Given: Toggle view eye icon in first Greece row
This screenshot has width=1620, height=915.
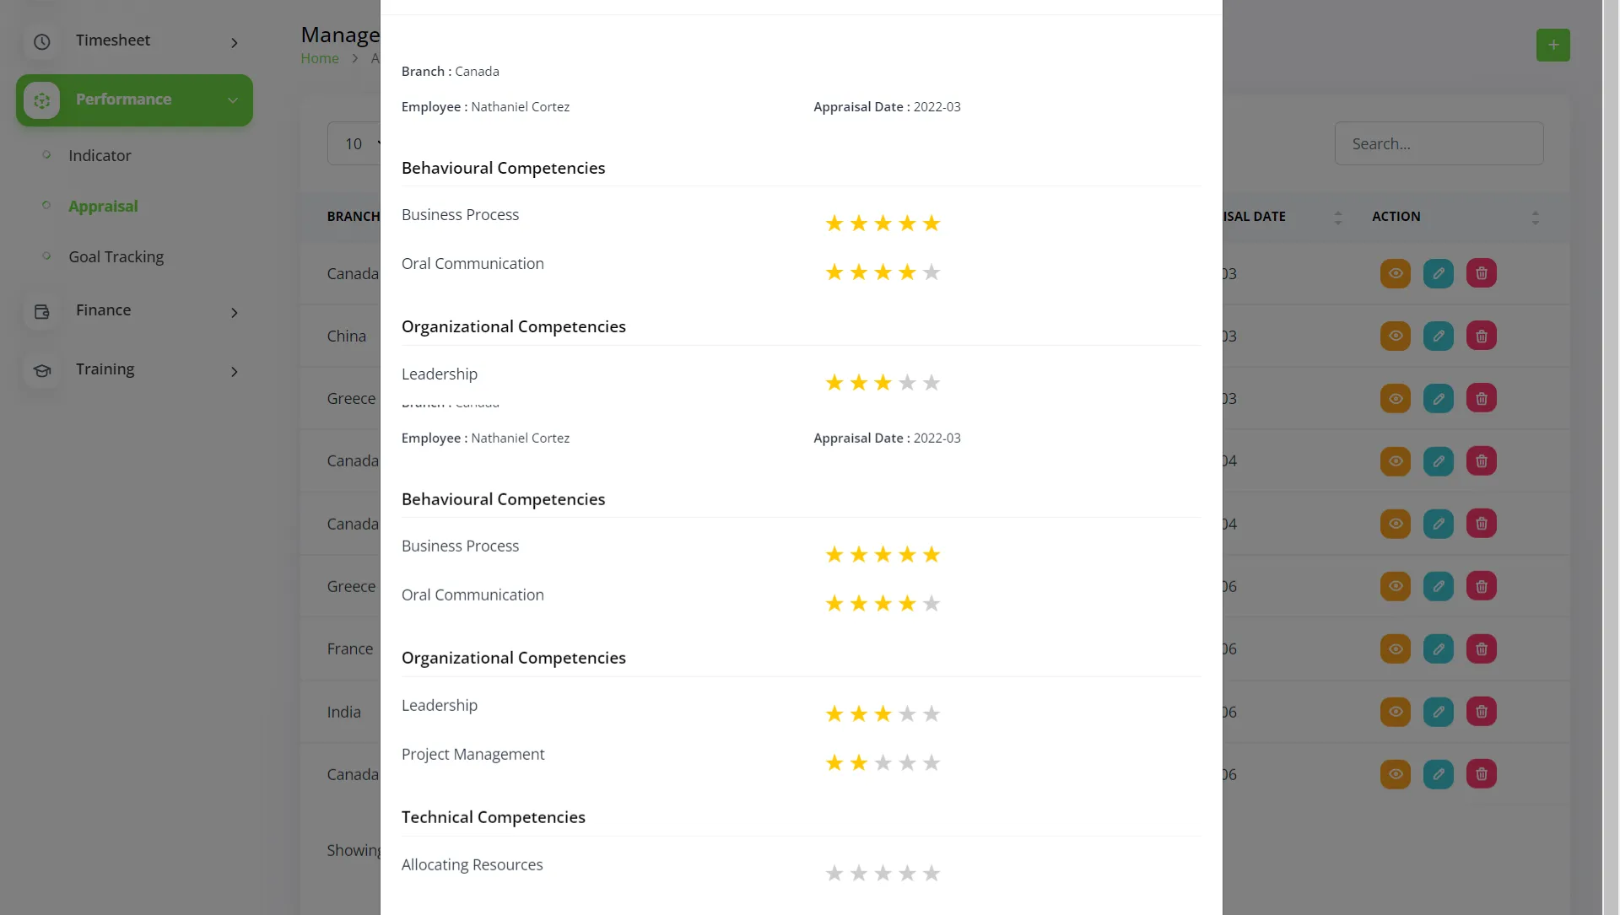Looking at the screenshot, I should click(1396, 398).
